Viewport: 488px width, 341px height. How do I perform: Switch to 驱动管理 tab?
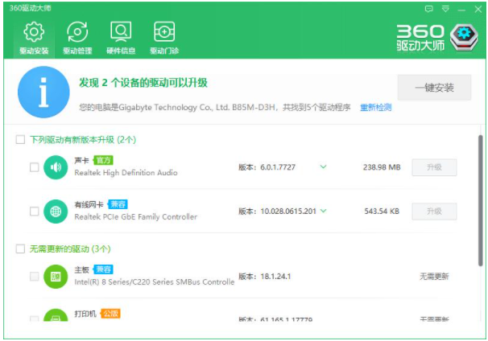(x=77, y=39)
